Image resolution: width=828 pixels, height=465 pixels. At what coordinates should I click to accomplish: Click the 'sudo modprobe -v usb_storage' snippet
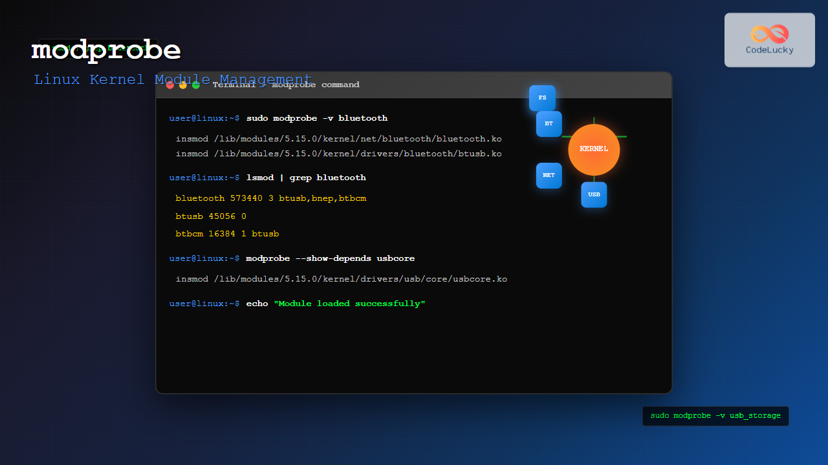pyautogui.click(x=715, y=416)
